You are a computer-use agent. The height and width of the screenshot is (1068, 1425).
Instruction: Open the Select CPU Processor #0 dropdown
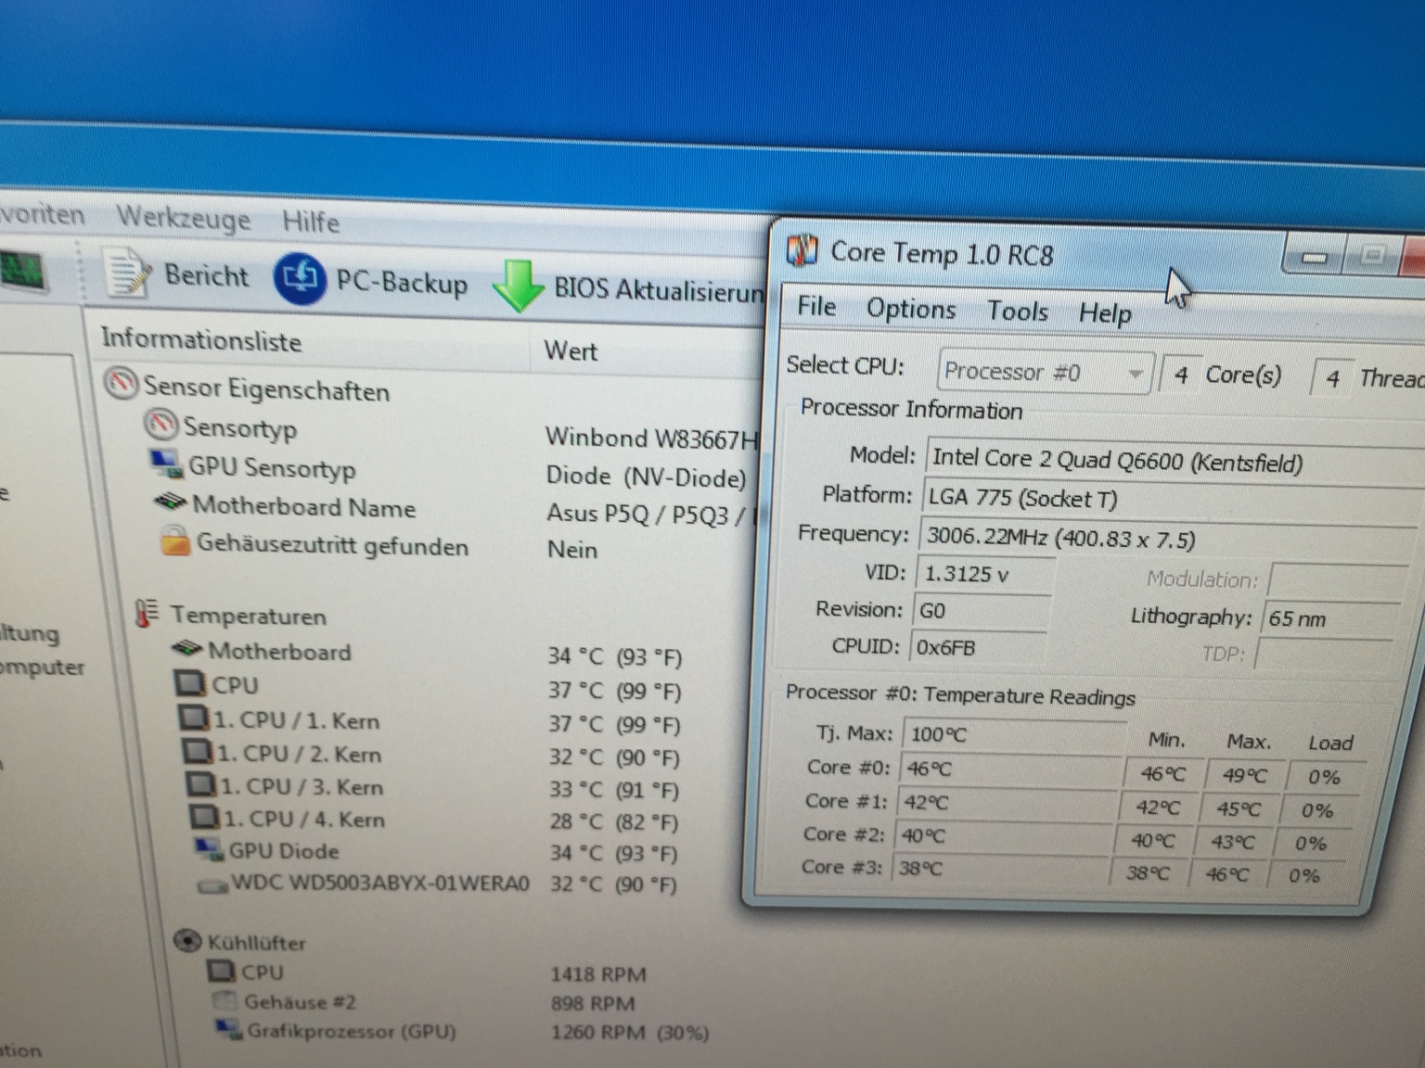(x=1046, y=373)
